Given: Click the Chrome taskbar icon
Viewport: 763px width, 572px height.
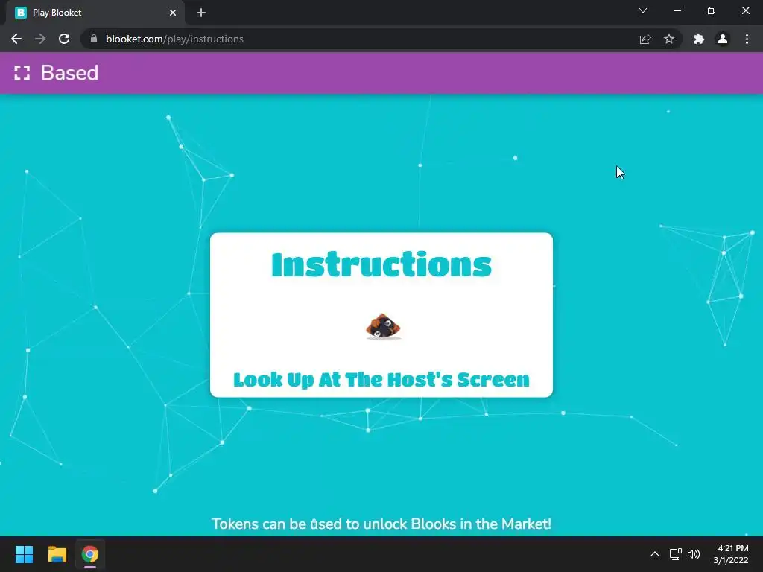Looking at the screenshot, I should tap(90, 554).
